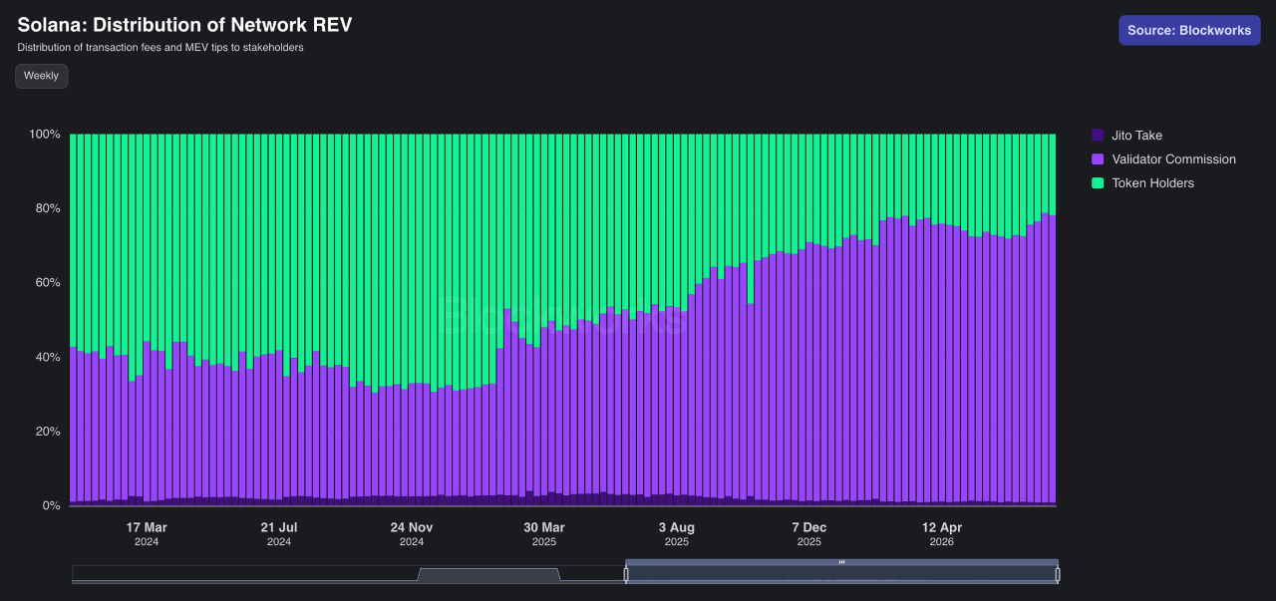Click the Weekly interval button

click(41, 76)
